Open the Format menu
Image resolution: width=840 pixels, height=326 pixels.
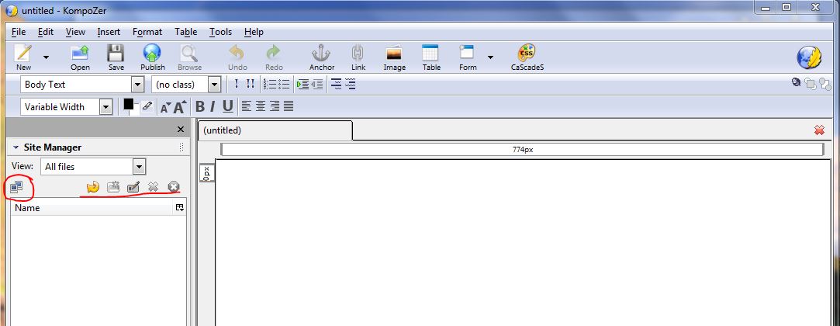[147, 32]
